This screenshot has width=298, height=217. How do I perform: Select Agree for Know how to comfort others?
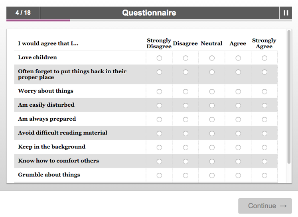click(x=238, y=161)
